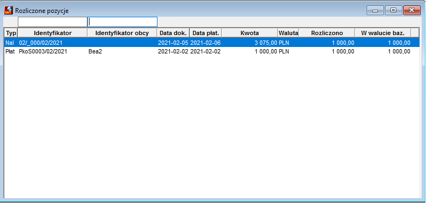This screenshot has width=426, height=203.
Task: Click the Waluta column header
Action: (288, 33)
